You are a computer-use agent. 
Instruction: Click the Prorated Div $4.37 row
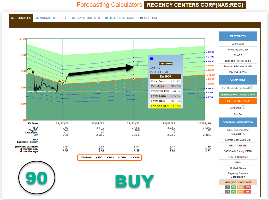pos(166,91)
